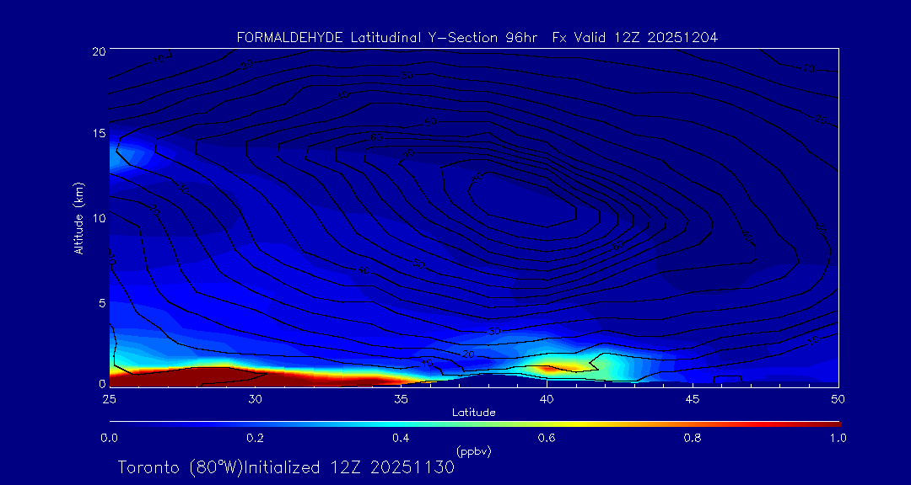
Task: Click the 'Toronto (80°W)Initialized 12Z 20251130' footer text
Action: (x=286, y=467)
